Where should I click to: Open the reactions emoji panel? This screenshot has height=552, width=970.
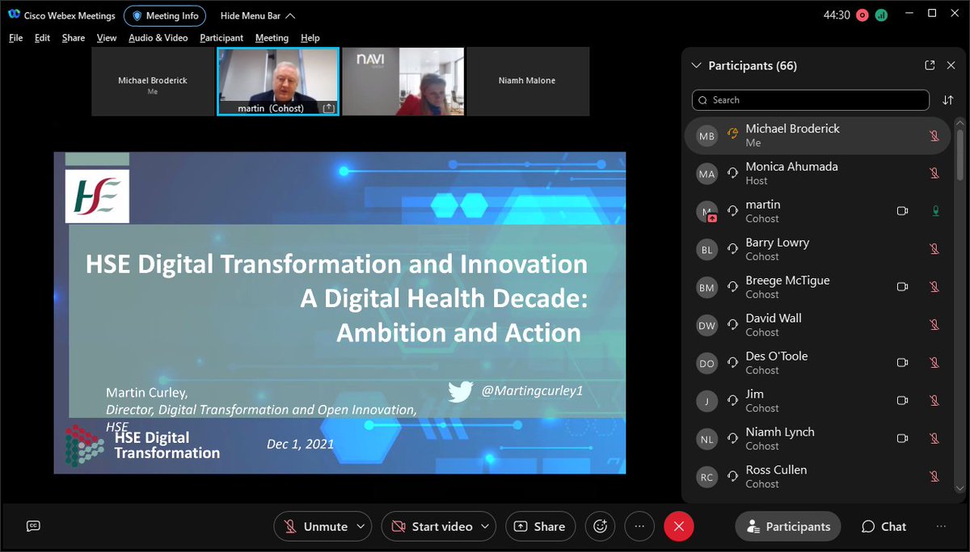[600, 526]
